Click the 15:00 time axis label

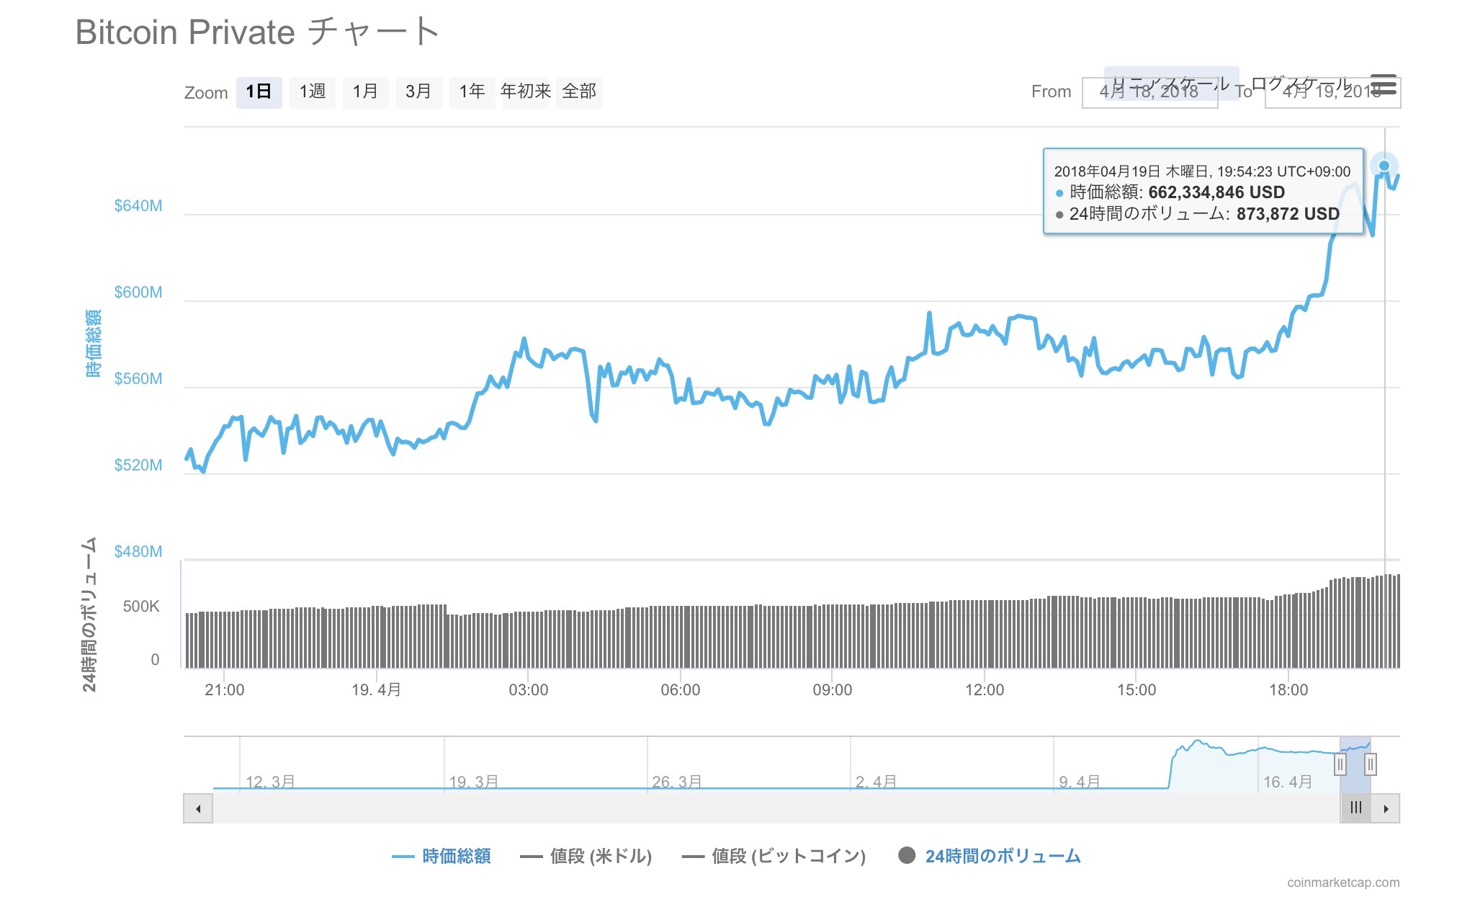click(x=1136, y=690)
